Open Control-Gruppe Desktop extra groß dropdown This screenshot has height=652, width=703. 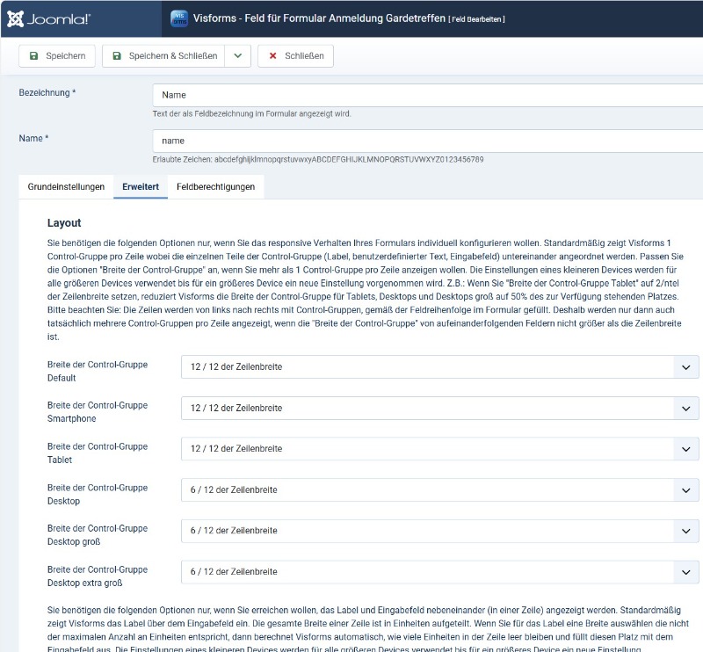pyautogui.click(x=439, y=572)
